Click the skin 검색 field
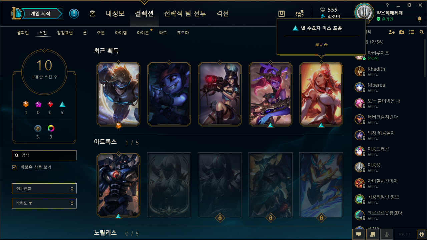This screenshot has width=427, height=240. pos(44,155)
